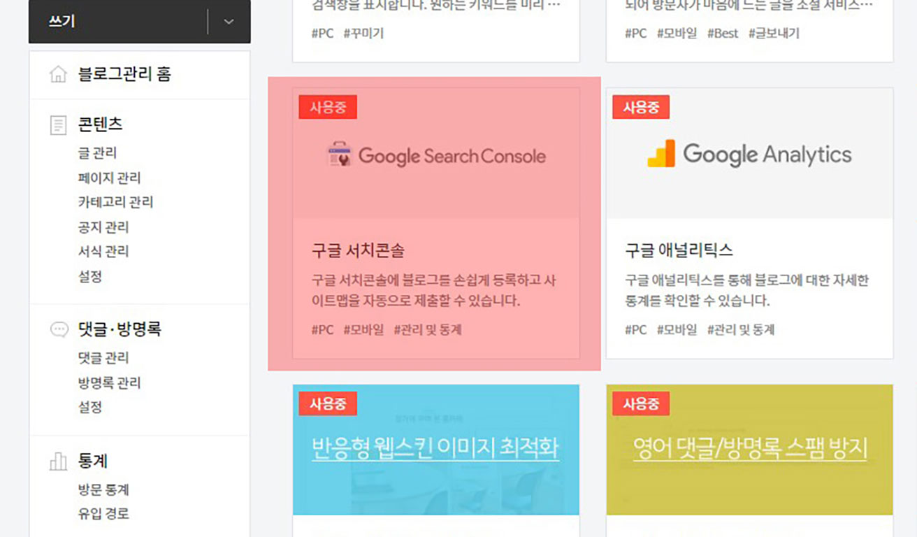Click the 구글 서치콘솔 description text
The height and width of the screenshot is (537, 917).
(434, 291)
